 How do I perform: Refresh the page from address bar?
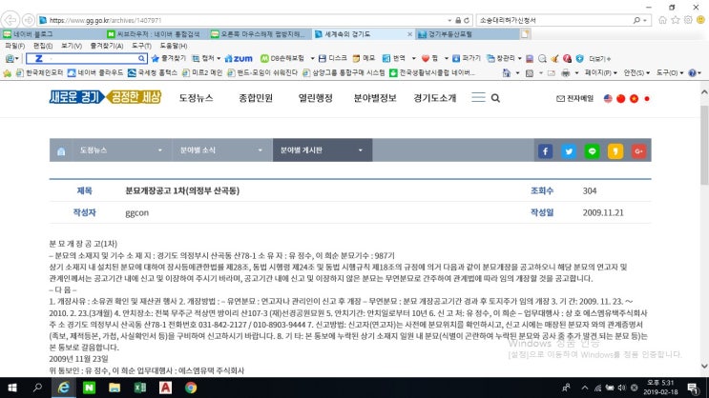pos(467,20)
